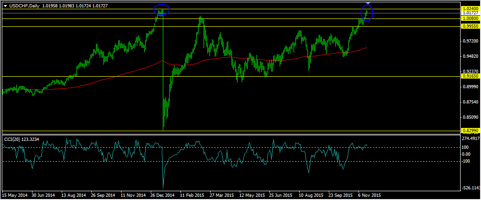Click the 30 Jun 2014 date label
This screenshot has height=200, width=481.
click(x=44, y=194)
